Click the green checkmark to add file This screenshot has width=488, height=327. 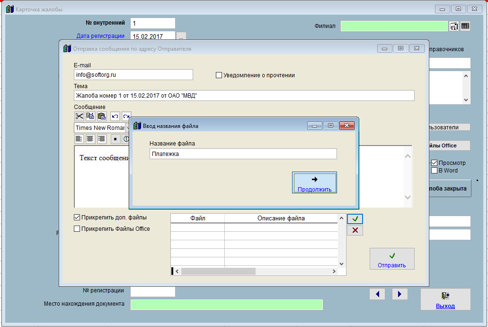tap(355, 219)
